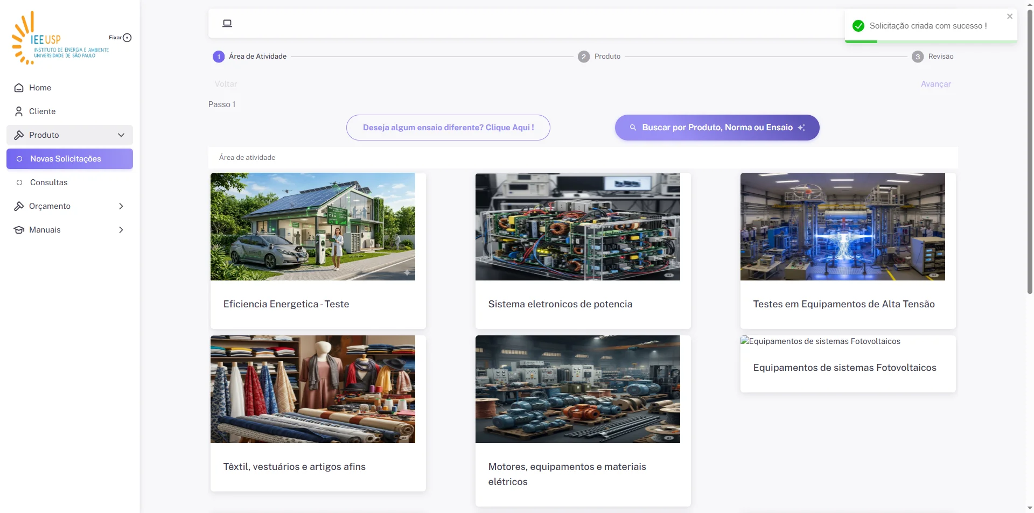
Task: Expand the Orçamento submenu arrow
Action: [121, 206]
